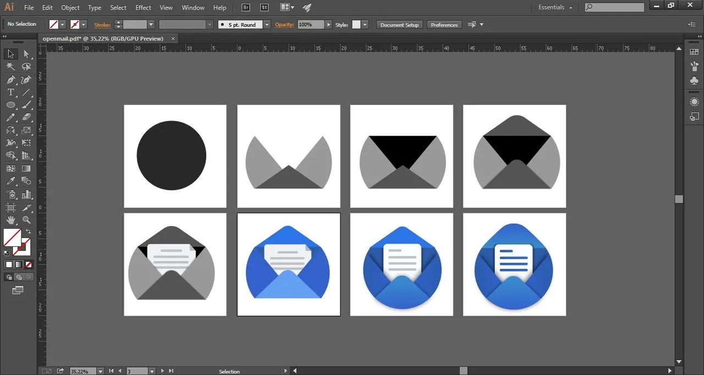
Task: Select the Hand tool
Action: tap(10, 220)
